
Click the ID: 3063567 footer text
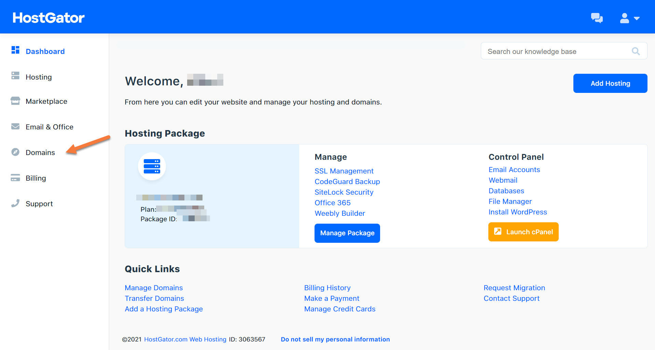247,339
